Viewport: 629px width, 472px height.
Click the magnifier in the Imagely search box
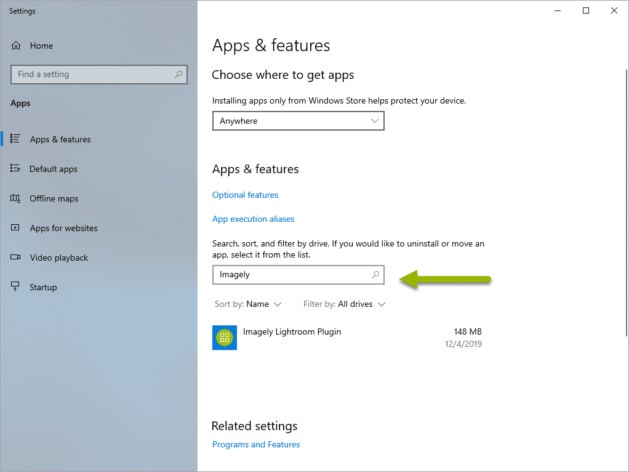[375, 275]
